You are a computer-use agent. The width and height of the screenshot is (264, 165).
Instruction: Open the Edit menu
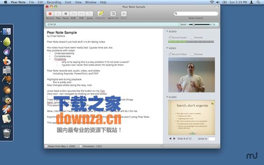click(x=40, y=2)
